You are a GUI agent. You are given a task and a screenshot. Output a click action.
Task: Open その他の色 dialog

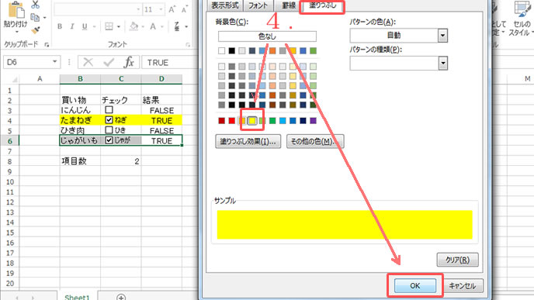click(x=315, y=141)
